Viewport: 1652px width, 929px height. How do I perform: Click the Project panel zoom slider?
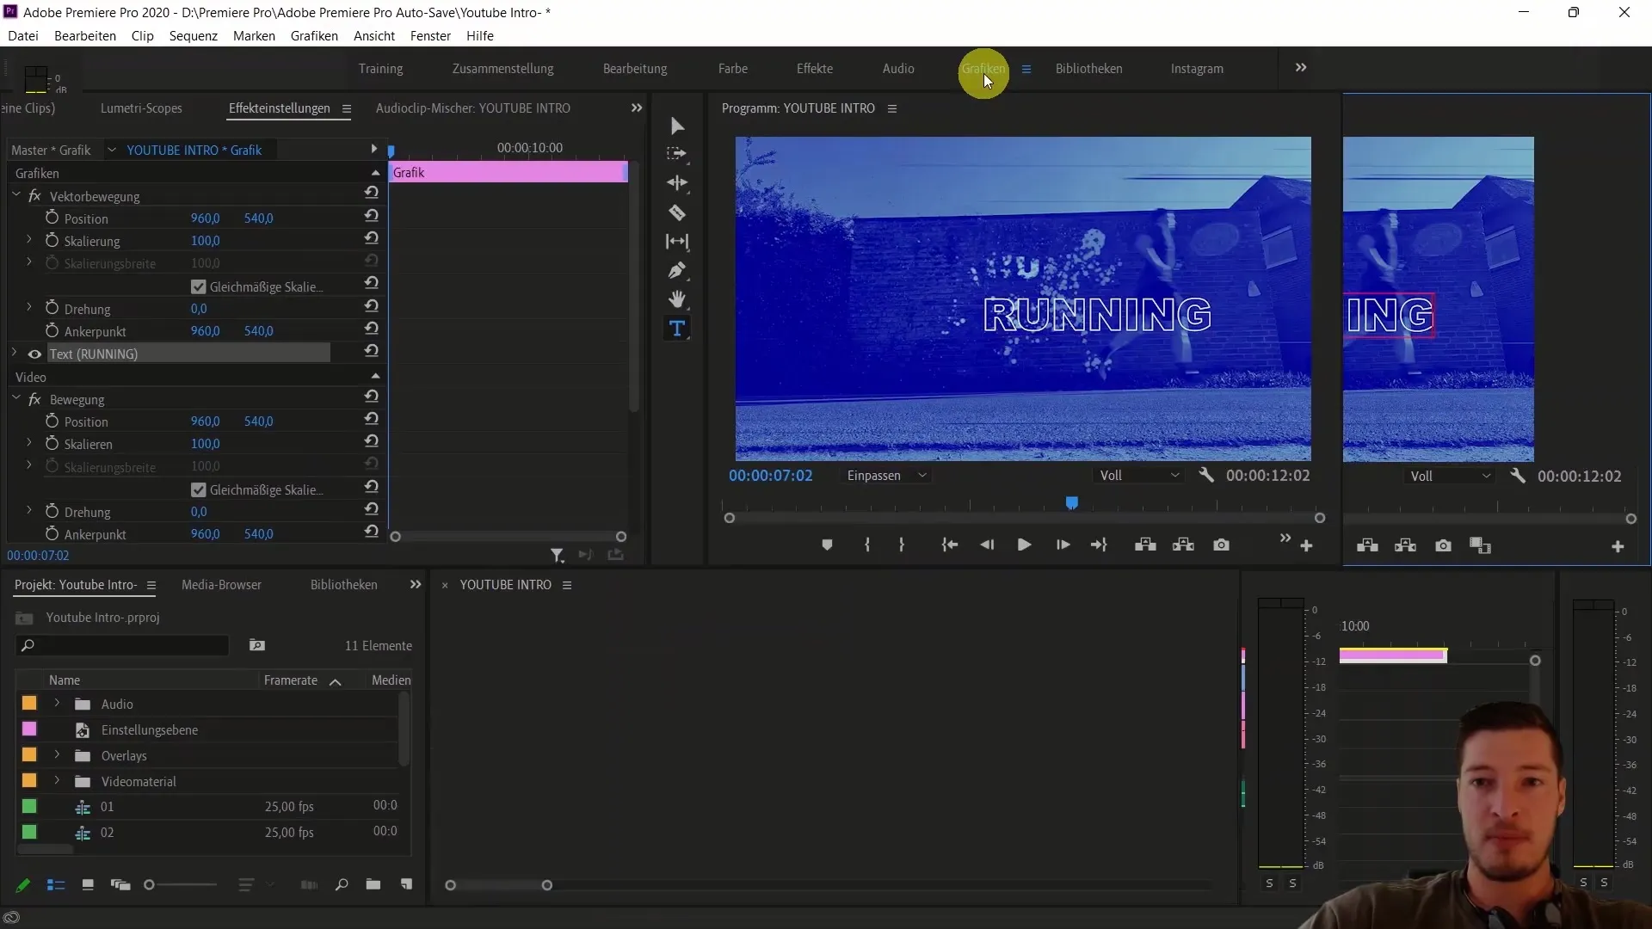(x=181, y=885)
